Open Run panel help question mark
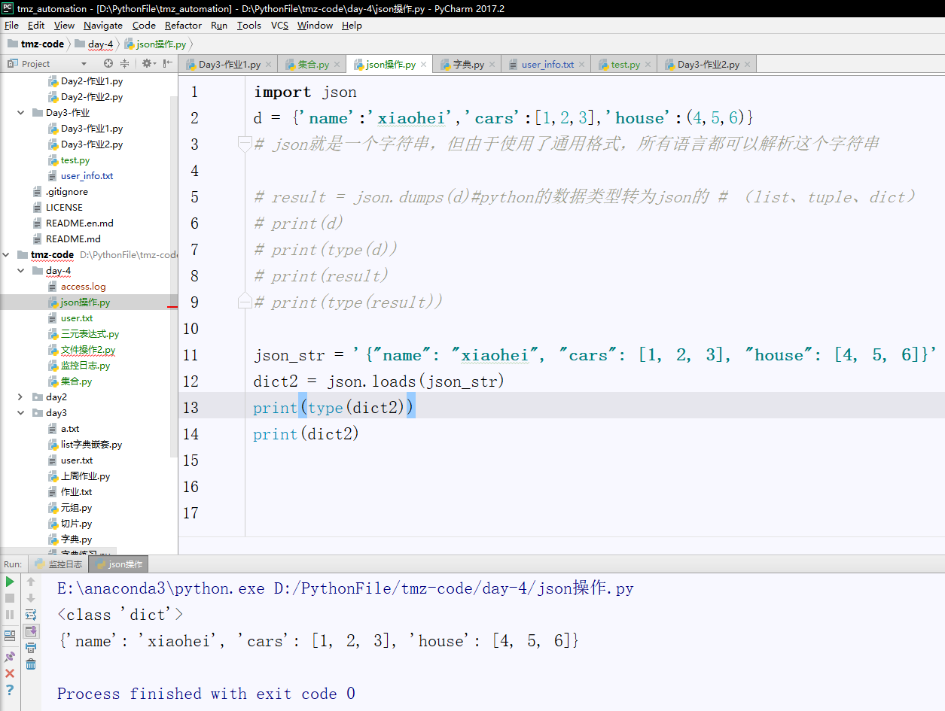945x711 pixels. 10,689
